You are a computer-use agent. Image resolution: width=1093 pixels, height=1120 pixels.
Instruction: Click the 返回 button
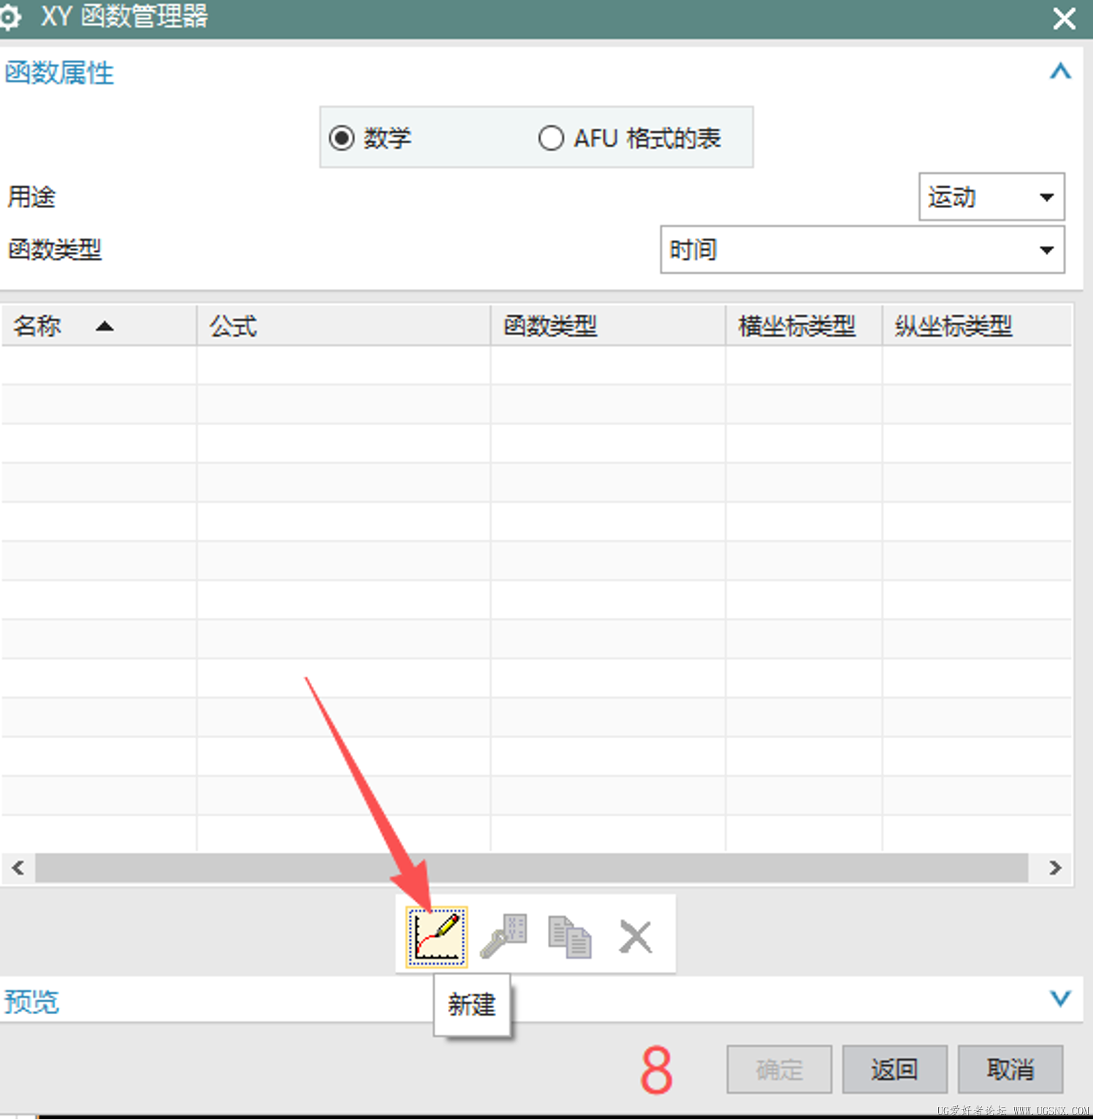click(894, 1070)
